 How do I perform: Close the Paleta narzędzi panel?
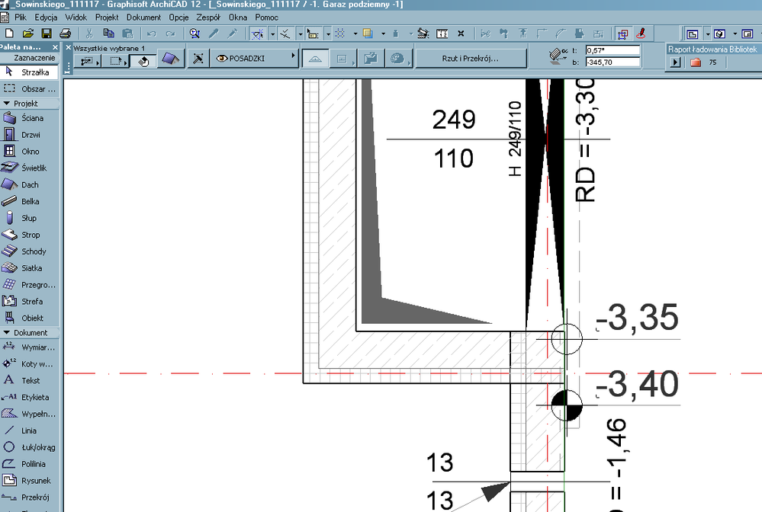(x=55, y=47)
